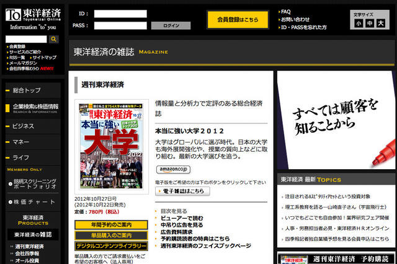
Task: Open オール投資 sidebar sub-link
Action: click(27, 260)
